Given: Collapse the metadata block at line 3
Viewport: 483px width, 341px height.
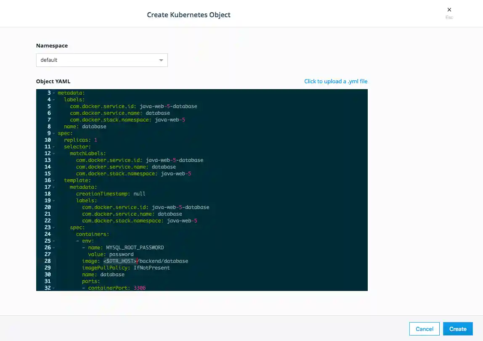Looking at the screenshot, I should coord(54,93).
